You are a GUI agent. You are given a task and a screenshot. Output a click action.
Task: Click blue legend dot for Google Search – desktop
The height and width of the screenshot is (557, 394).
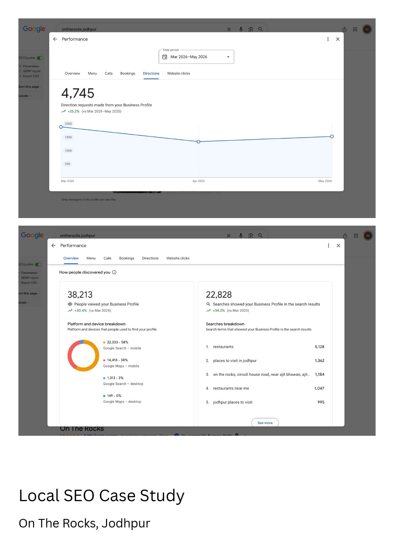(104, 378)
